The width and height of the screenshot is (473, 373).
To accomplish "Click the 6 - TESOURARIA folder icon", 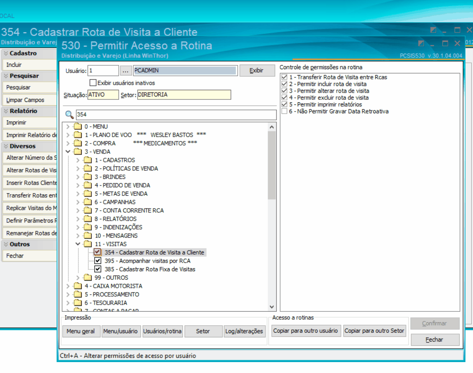I will tap(78, 303).
